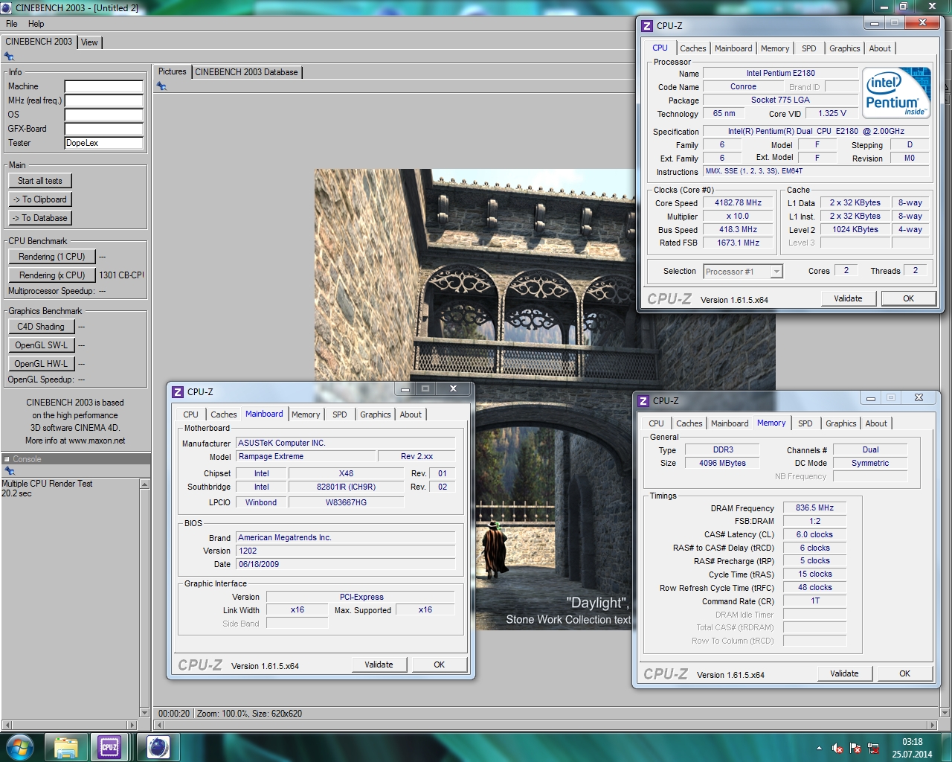Click the To Clipboard button
This screenshot has width=952, height=762.
(40, 199)
